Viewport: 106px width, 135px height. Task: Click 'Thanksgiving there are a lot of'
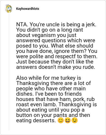point(54,83)
